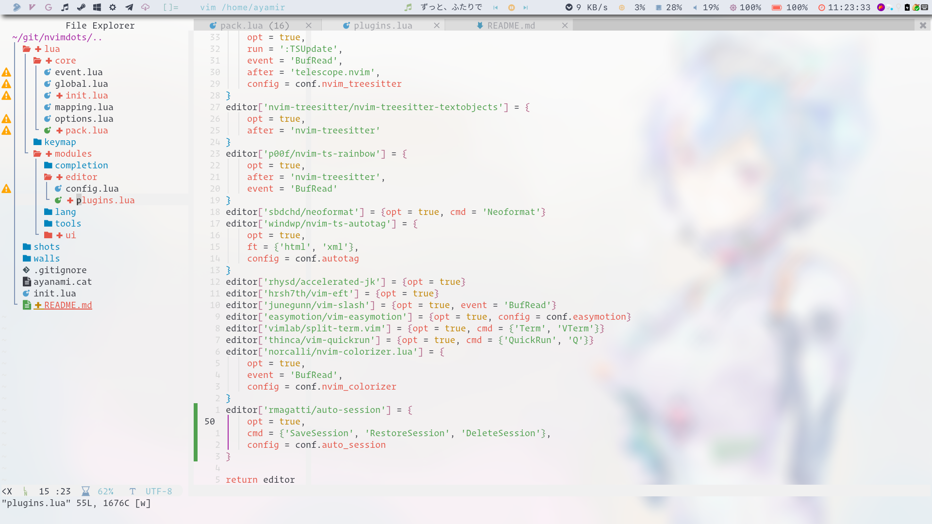The width and height of the screenshot is (932, 524).
Task: Switch to the README.md tab
Action: [511, 26]
